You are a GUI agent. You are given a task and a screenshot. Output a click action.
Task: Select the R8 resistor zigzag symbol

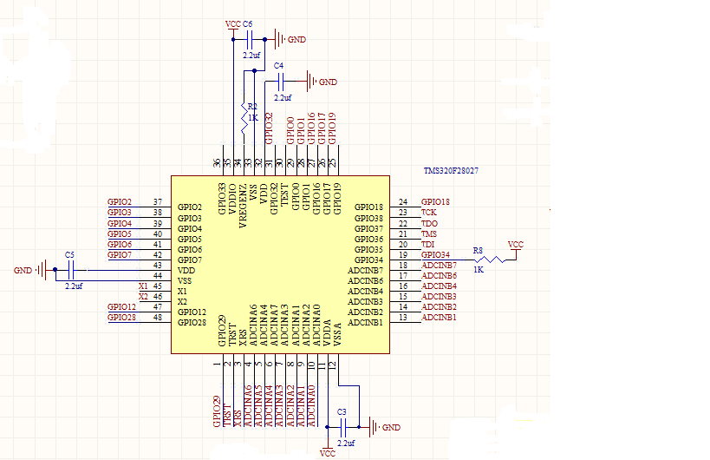pyautogui.click(x=490, y=260)
